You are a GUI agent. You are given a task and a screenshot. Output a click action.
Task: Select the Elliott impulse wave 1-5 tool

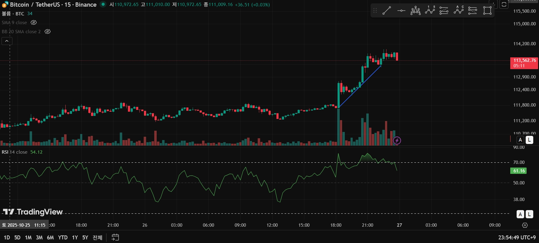(x=430, y=11)
